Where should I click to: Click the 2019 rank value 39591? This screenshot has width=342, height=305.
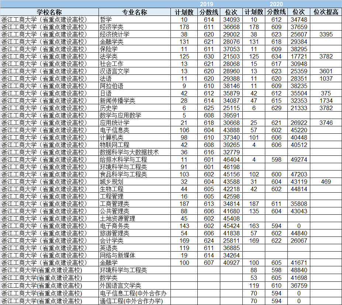[x=232, y=115]
